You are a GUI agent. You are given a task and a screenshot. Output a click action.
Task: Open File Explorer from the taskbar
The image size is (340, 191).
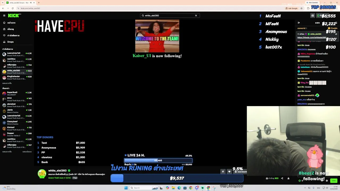[173, 188]
